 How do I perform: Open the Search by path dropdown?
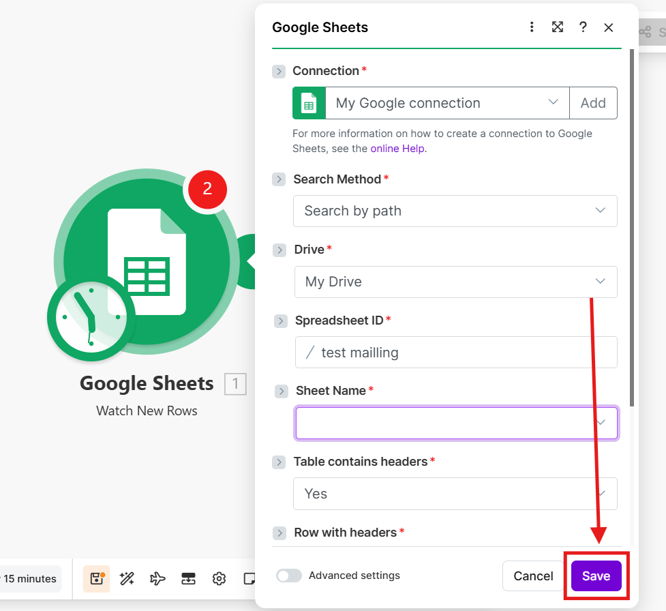coord(455,211)
